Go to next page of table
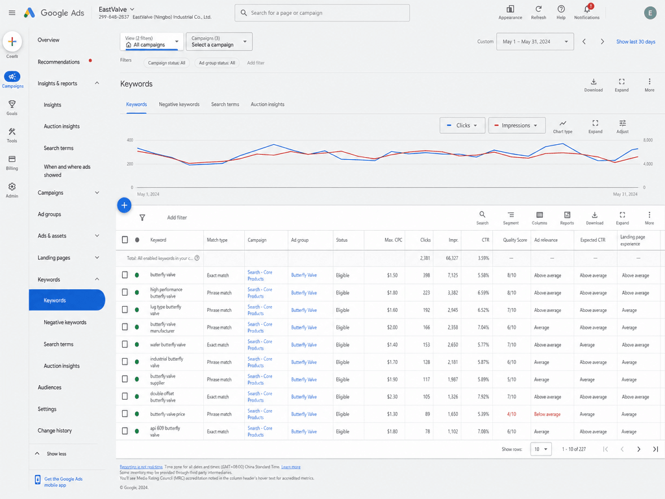 coord(639,449)
